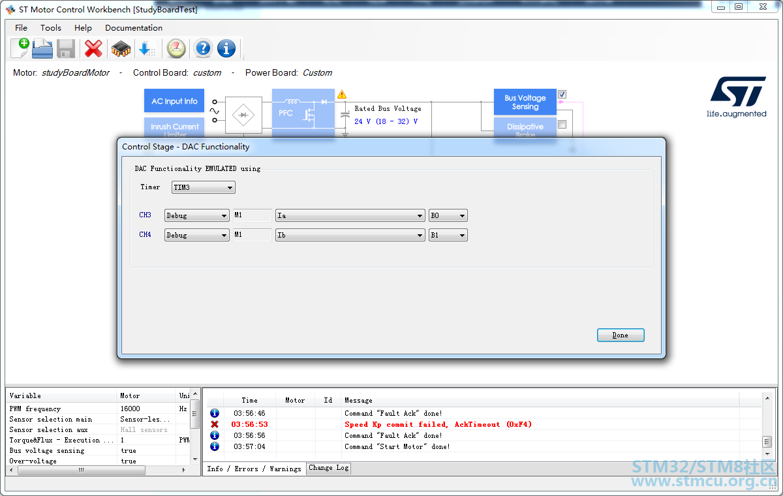Screen dimensions: 783x496
Task: Open the Ib variable dropdown for CH4
Action: click(350, 235)
